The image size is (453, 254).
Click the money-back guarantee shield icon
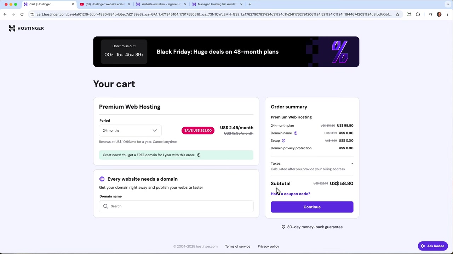click(283, 227)
